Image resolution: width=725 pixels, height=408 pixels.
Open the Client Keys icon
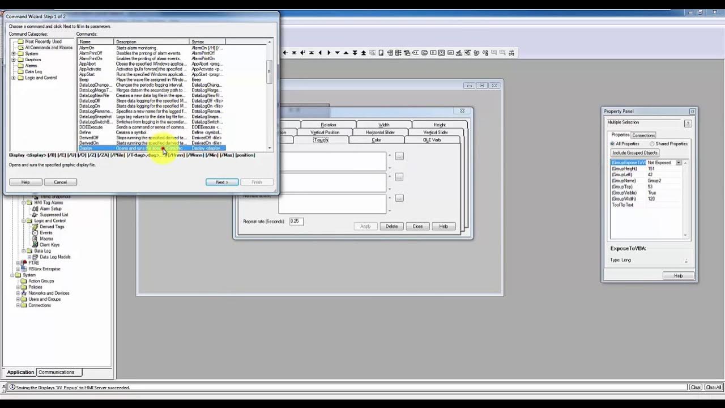pyautogui.click(x=35, y=245)
